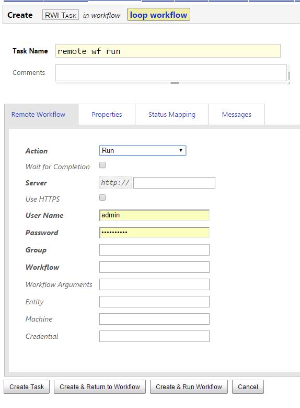Focus the User Name field
Screen dimensions: 300x408
coord(154,215)
